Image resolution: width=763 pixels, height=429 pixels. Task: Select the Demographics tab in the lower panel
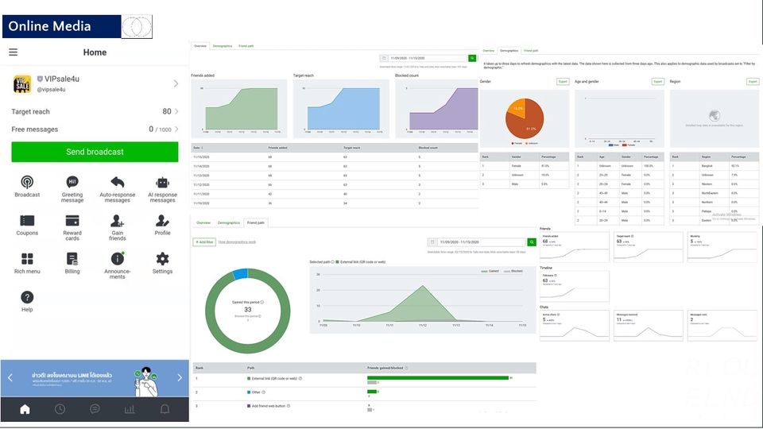[x=229, y=222]
